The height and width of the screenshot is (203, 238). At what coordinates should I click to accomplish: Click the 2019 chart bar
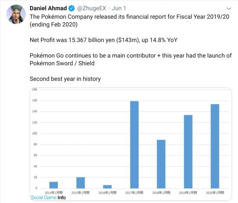[188, 152]
